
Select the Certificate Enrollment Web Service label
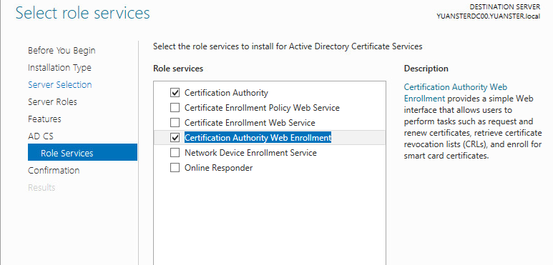tap(250, 123)
